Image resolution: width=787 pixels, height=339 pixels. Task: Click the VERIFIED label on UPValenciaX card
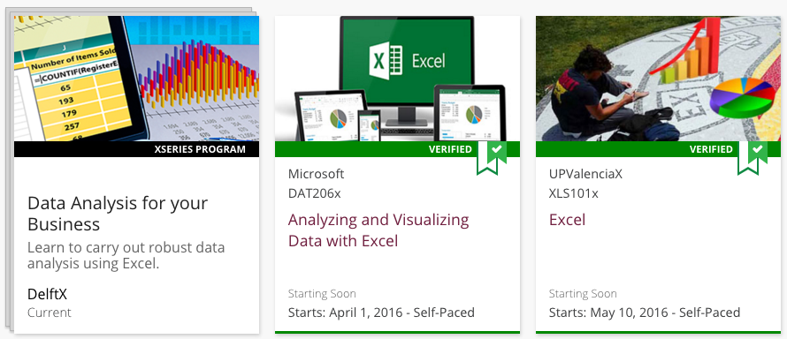pos(711,149)
